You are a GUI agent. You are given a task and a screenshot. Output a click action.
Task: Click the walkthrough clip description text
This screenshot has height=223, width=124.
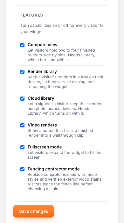(x=60, y=133)
